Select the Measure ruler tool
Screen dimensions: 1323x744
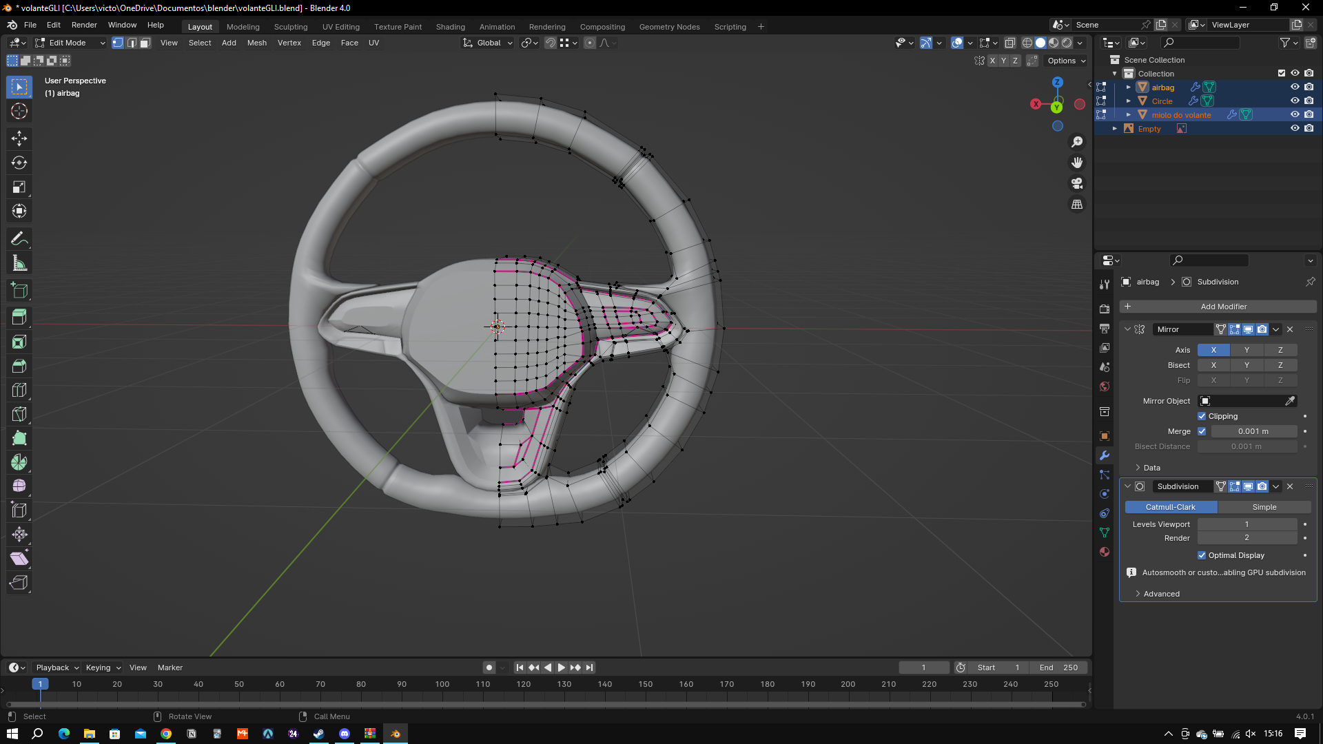19,263
